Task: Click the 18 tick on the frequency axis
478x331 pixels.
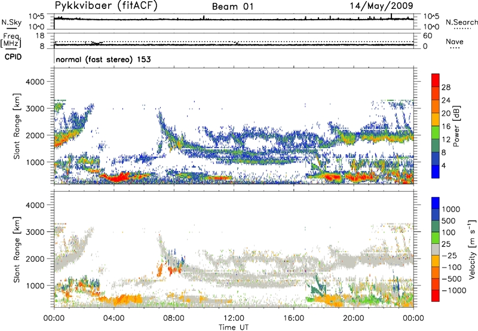Action: point(40,36)
